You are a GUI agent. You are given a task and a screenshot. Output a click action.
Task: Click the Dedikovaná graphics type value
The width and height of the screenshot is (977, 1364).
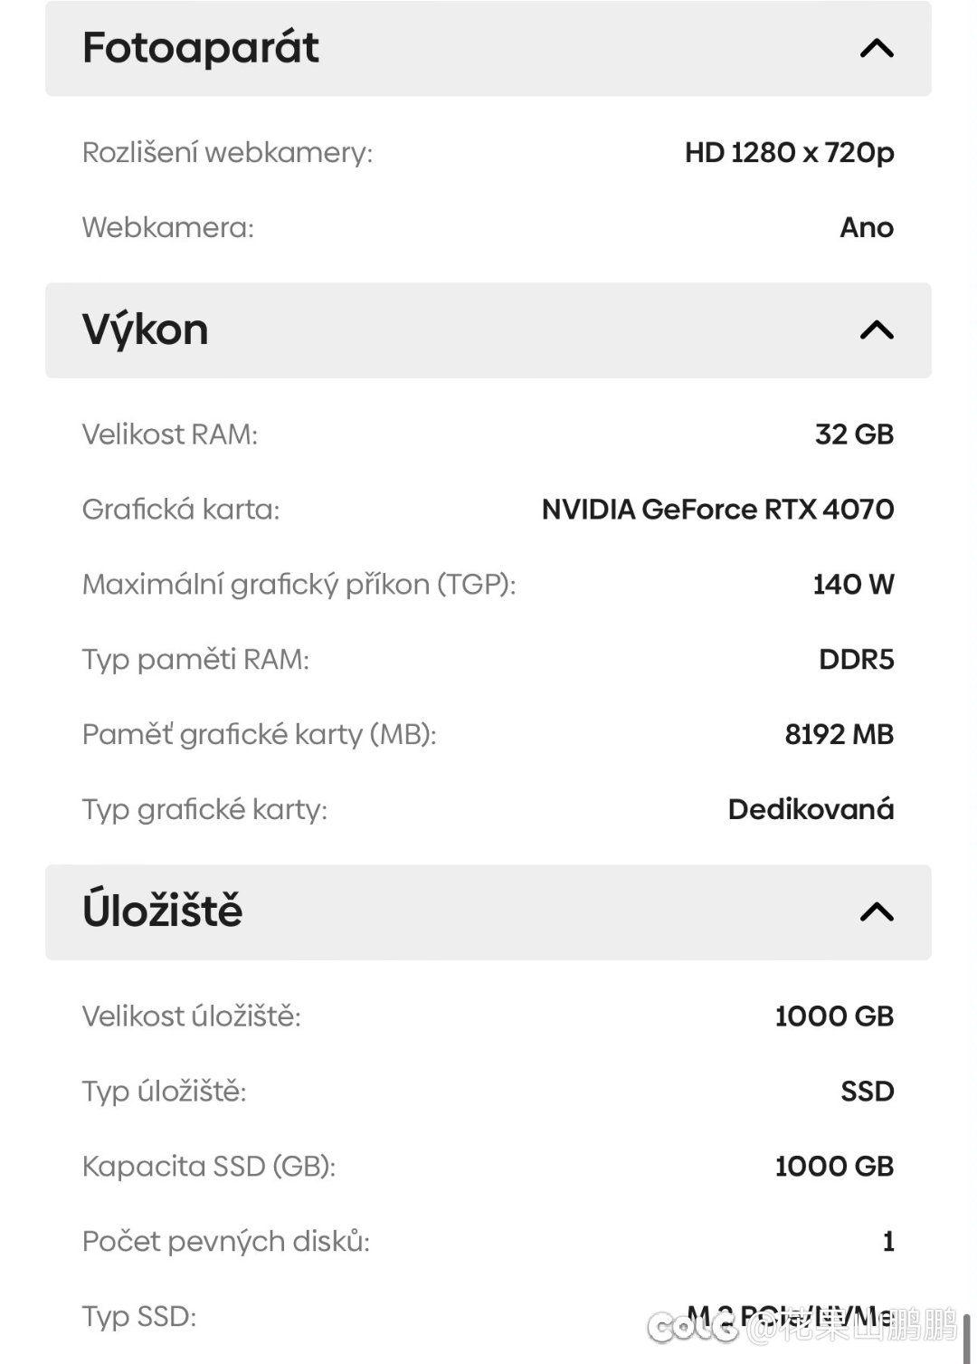[811, 809]
